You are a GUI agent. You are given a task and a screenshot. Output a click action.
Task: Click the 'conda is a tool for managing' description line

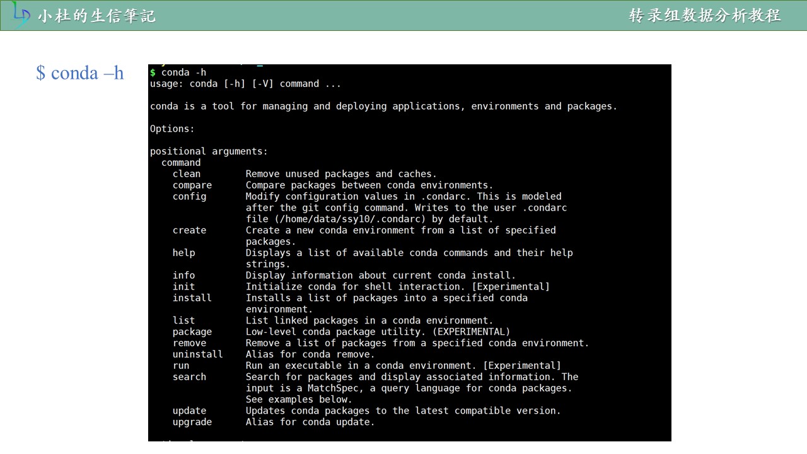(x=383, y=107)
